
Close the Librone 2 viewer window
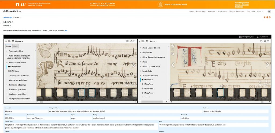point(140,41)
